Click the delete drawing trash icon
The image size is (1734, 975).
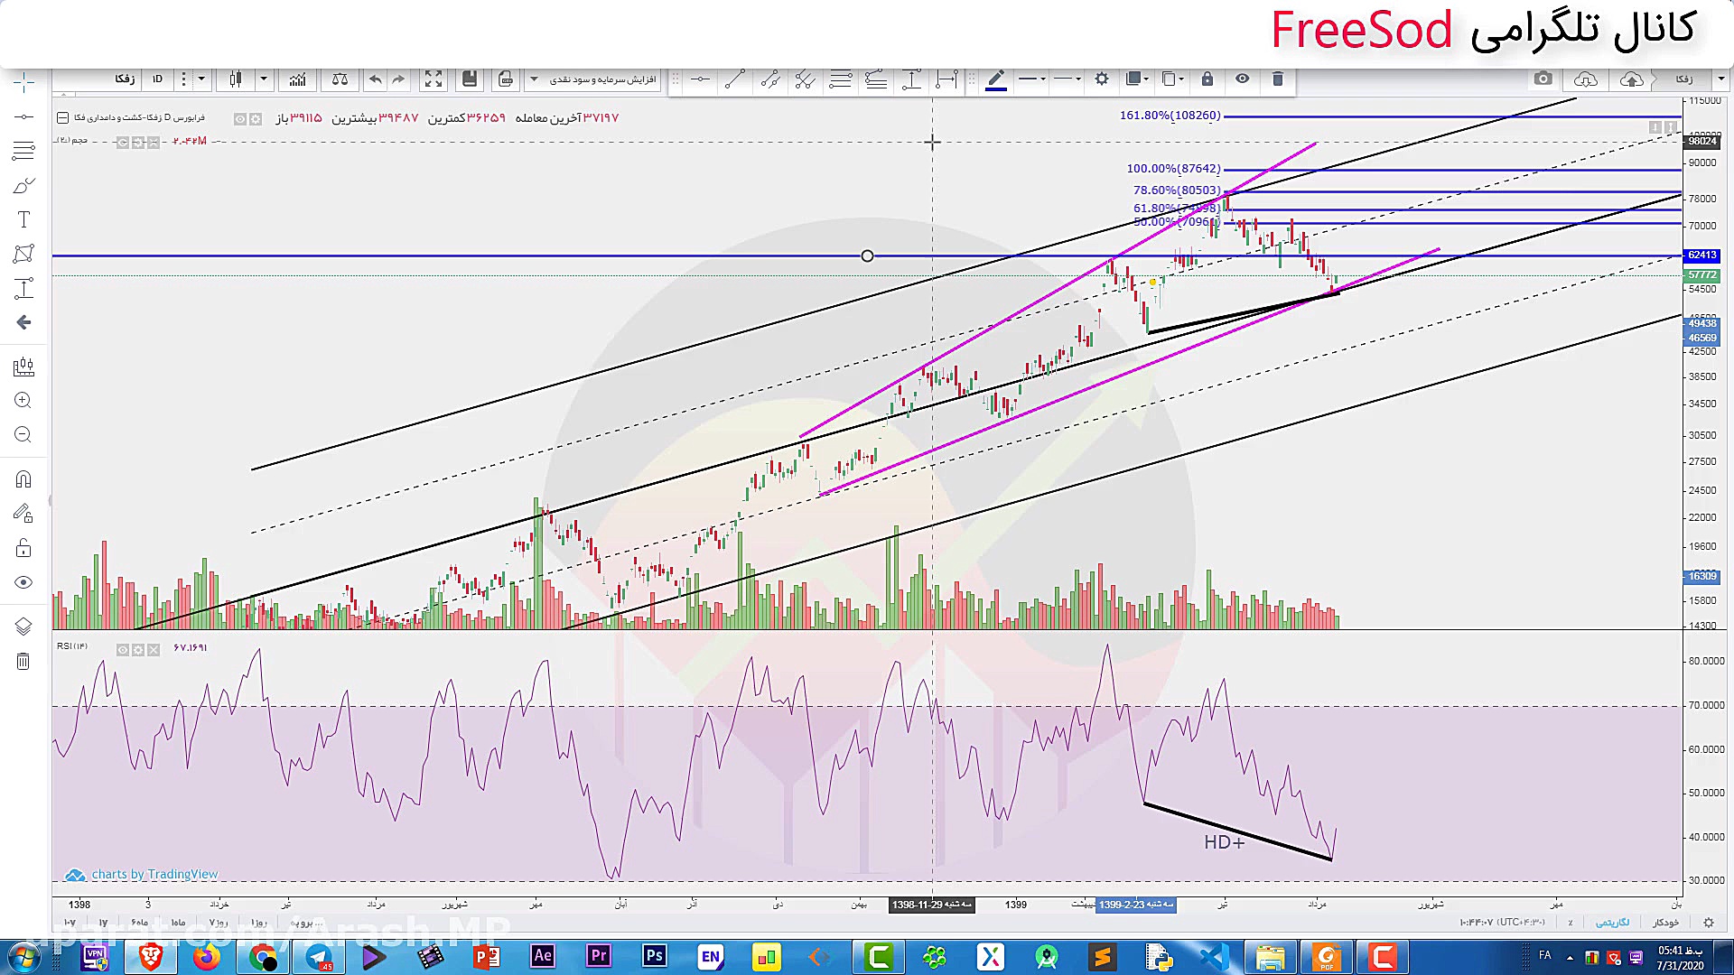tap(1277, 79)
